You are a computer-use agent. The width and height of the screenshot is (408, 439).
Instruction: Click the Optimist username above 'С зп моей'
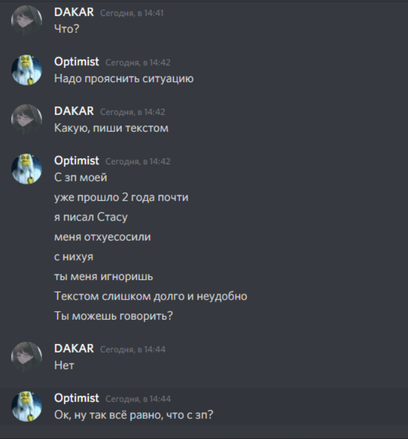77,161
